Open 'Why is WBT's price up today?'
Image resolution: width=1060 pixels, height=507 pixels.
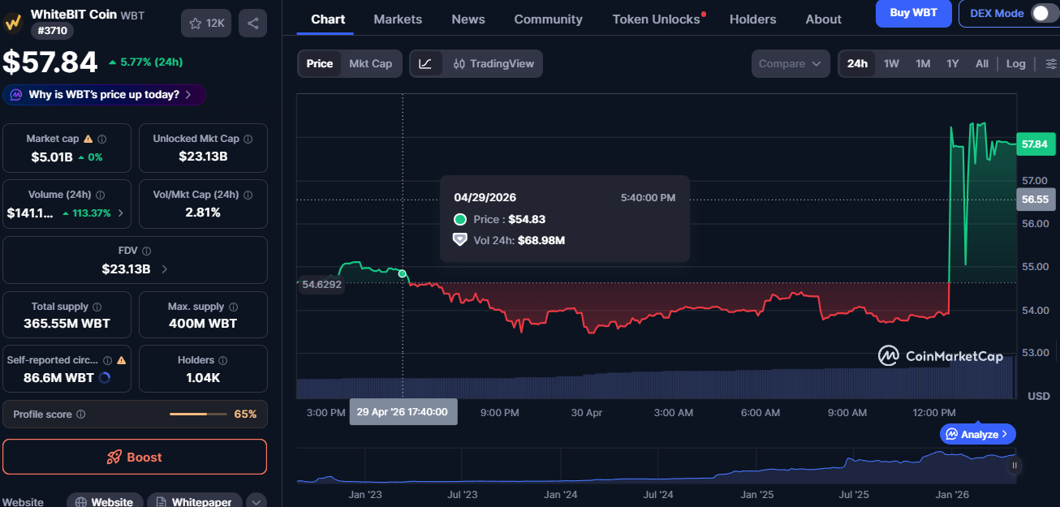(x=104, y=95)
